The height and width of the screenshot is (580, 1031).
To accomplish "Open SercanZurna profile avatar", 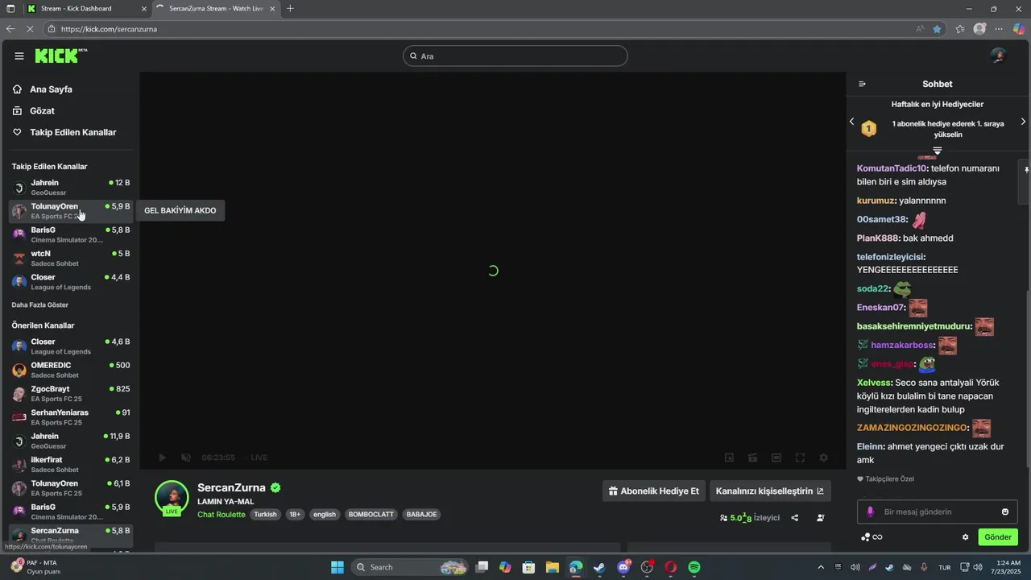I will pos(172,497).
